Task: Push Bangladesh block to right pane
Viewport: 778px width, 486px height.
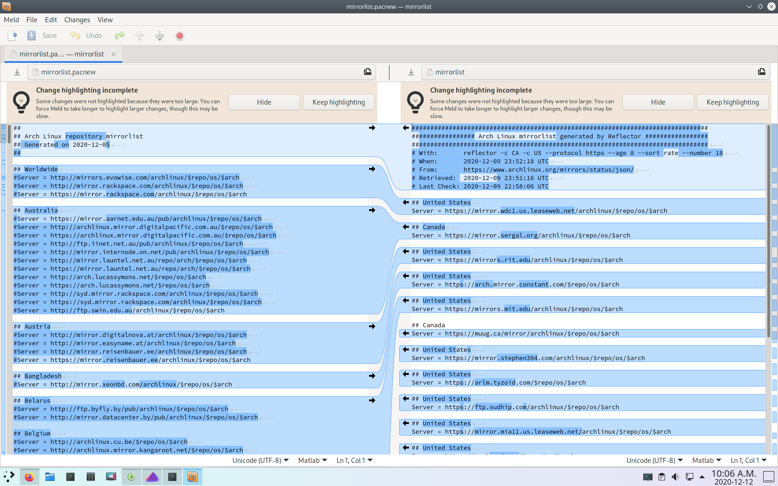Action: 372,376
